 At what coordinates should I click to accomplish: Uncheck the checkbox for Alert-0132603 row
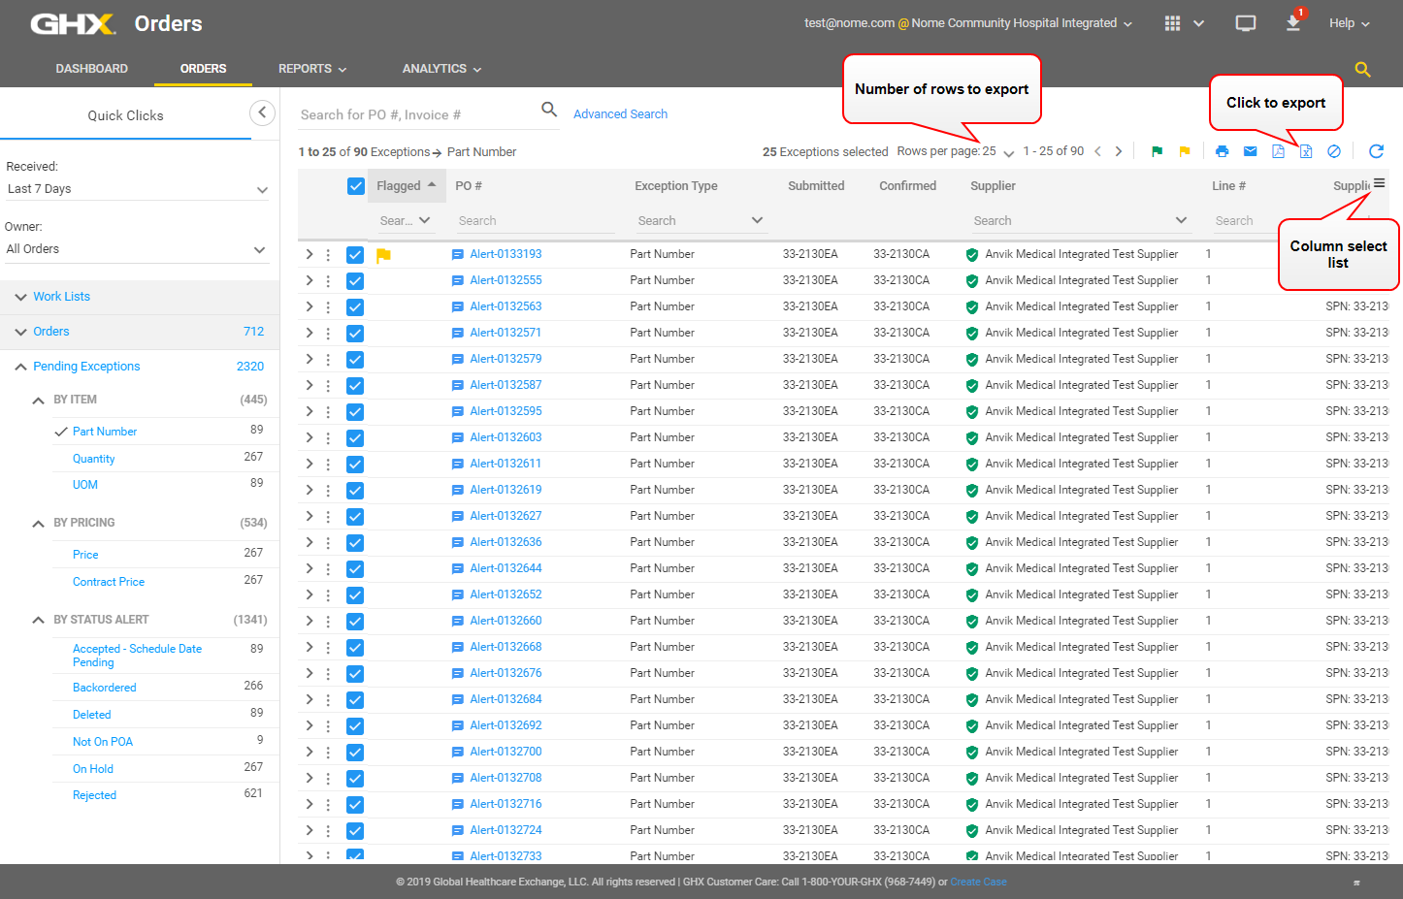(355, 438)
